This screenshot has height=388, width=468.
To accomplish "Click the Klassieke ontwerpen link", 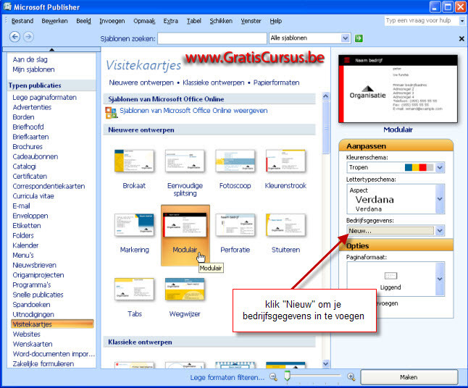I will pos(214,83).
